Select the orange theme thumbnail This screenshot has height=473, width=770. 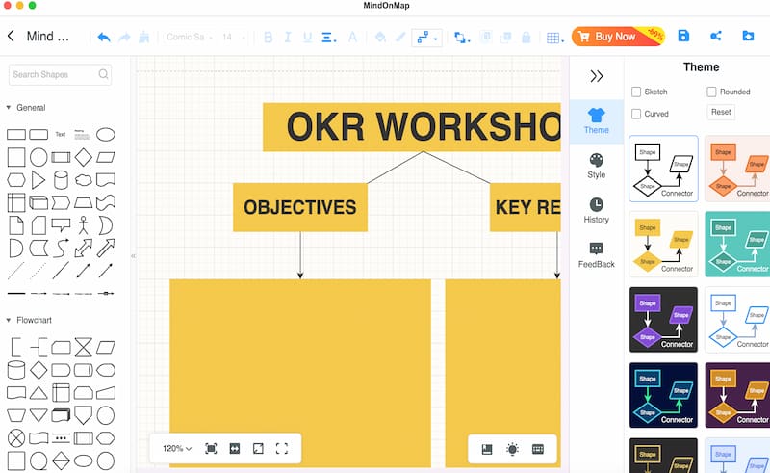[x=737, y=169]
